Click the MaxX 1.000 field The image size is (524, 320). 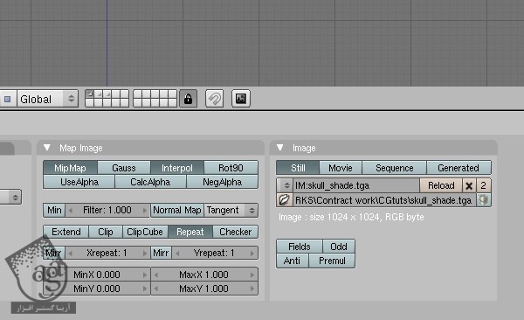click(204, 275)
